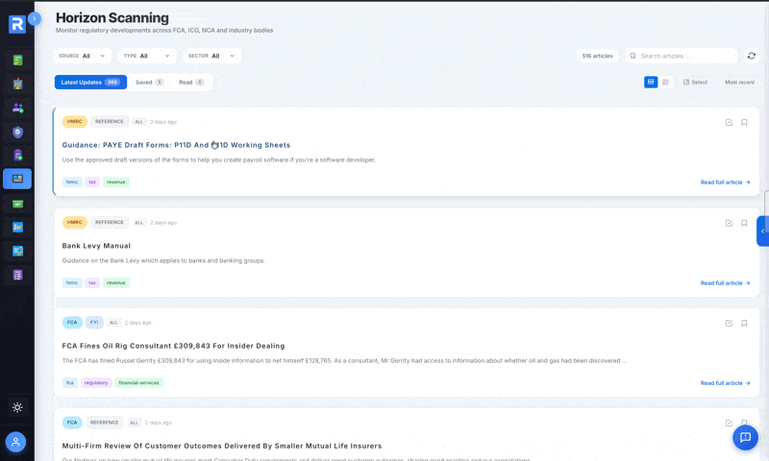Mark Multi-Firm Review article as read
Screen dimensions: 769x461
tap(729, 424)
